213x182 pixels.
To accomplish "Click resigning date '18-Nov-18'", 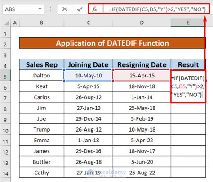I will [142, 86].
